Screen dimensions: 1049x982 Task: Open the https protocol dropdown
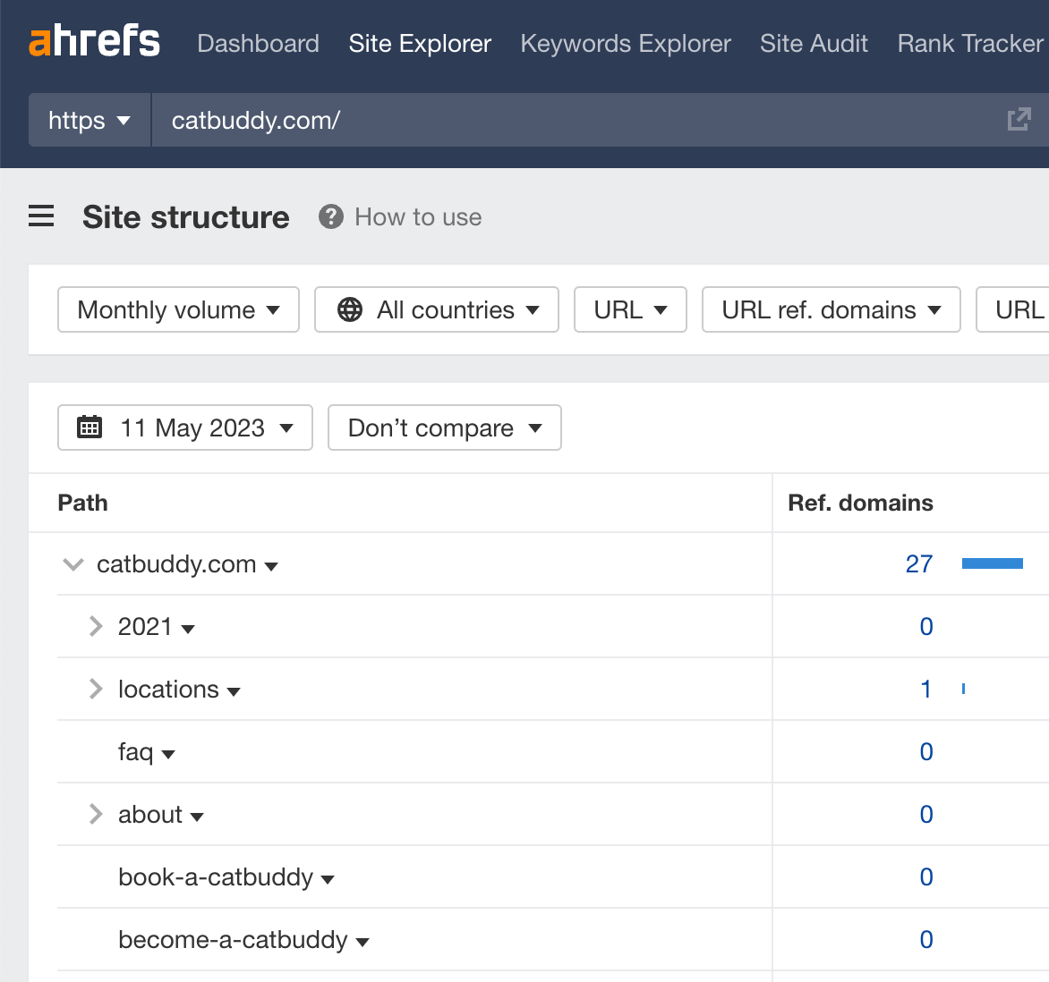[x=89, y=120]
